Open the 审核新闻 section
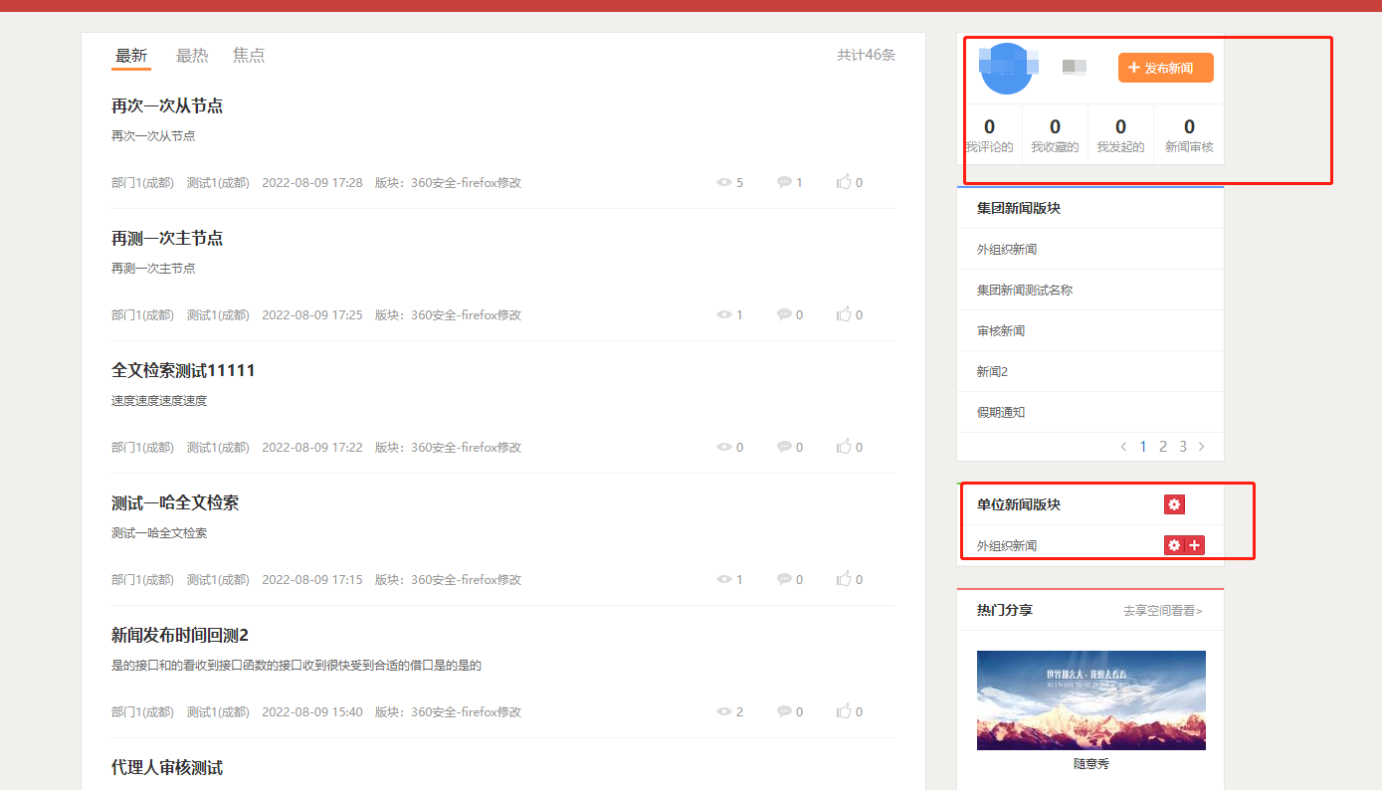 (x=1001, y=330)
